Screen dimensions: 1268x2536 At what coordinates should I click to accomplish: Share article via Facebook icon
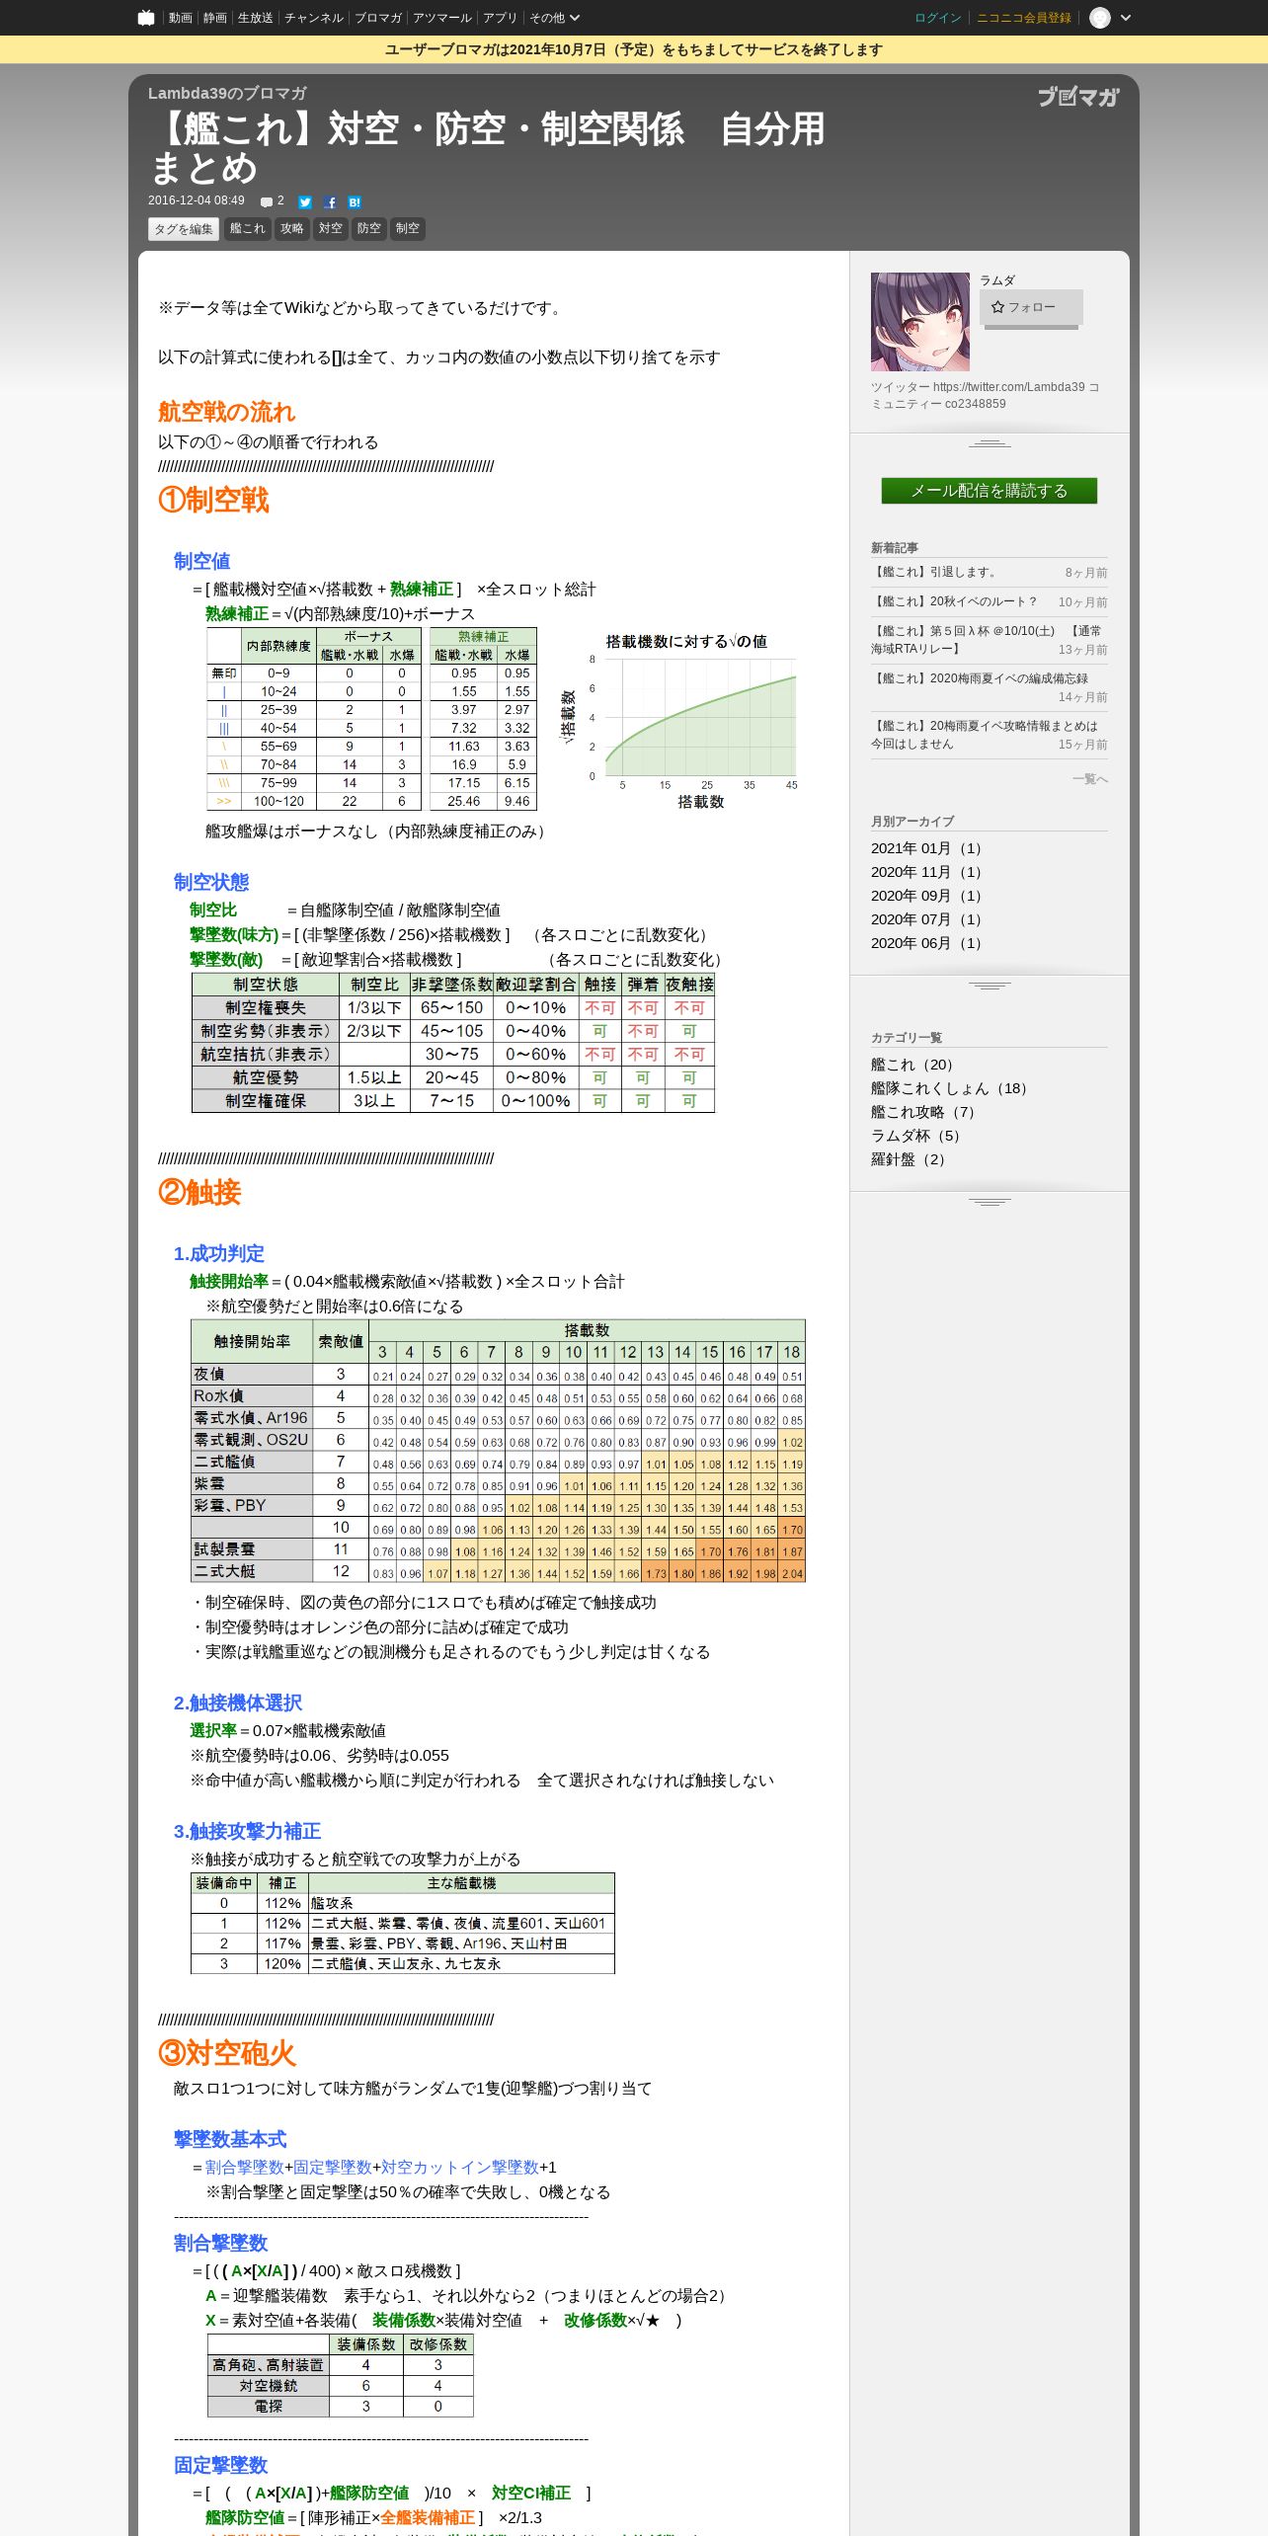tap(330, 201)
